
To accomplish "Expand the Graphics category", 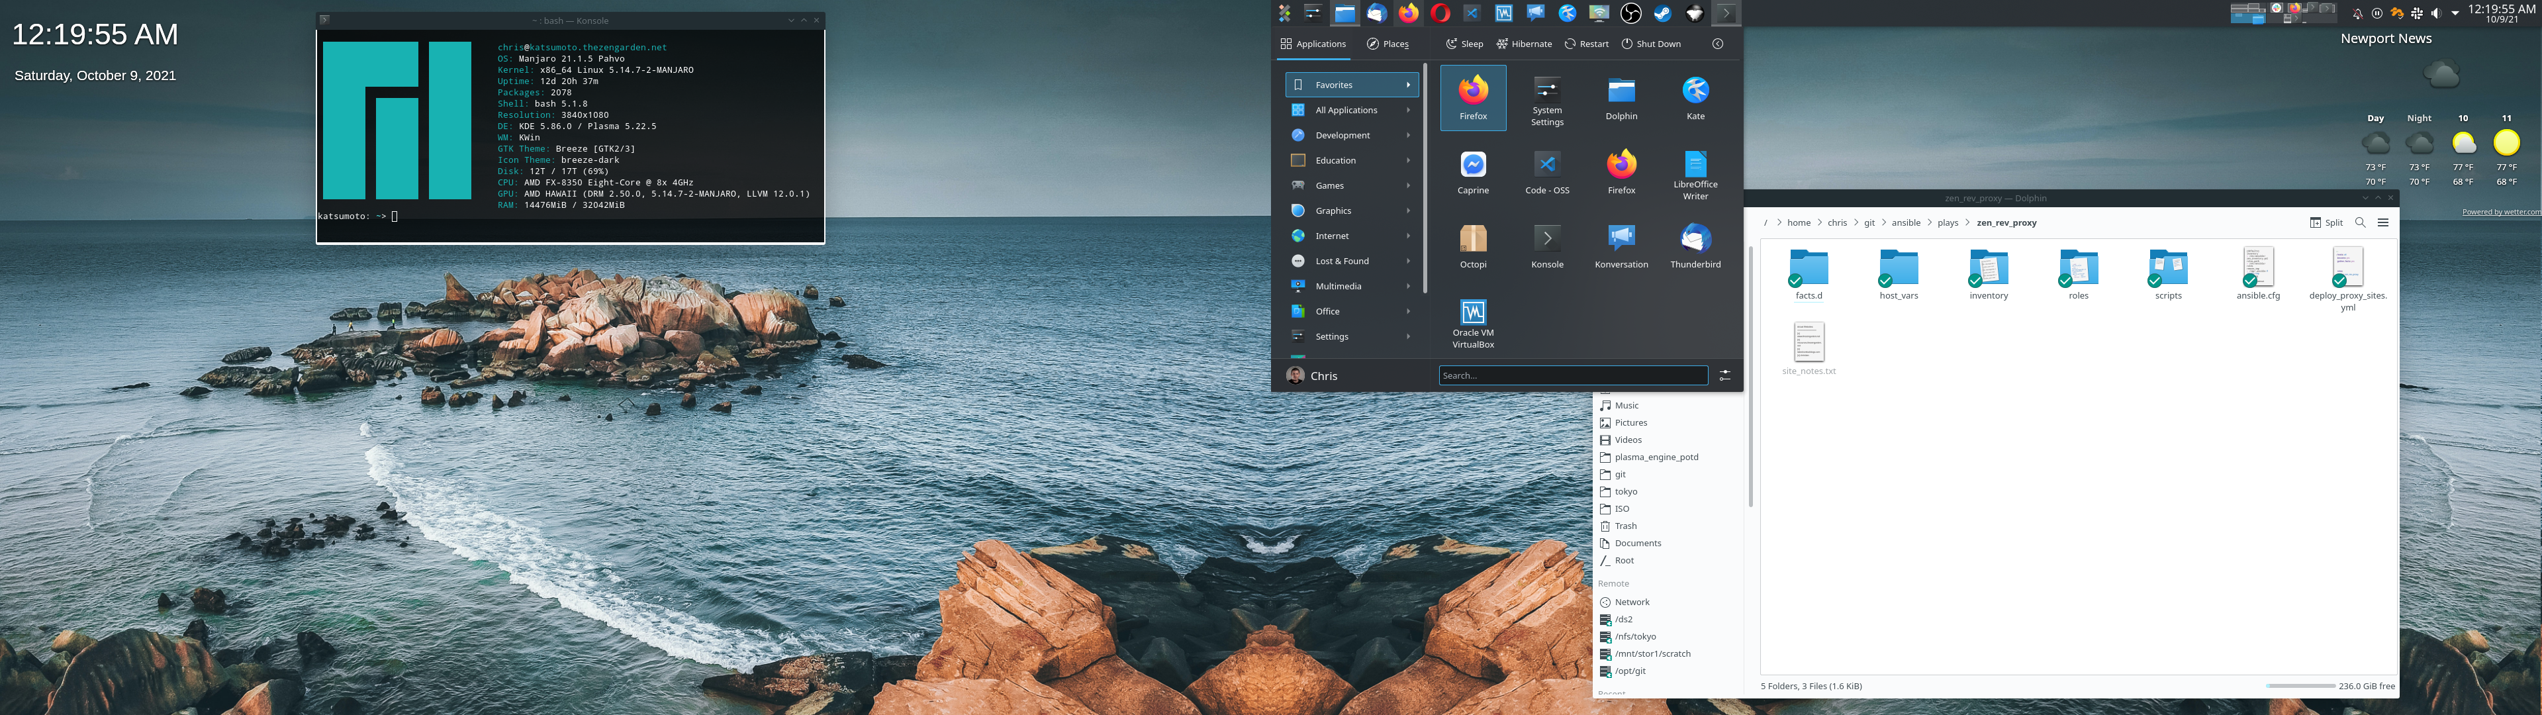I will click(1352, 211).
